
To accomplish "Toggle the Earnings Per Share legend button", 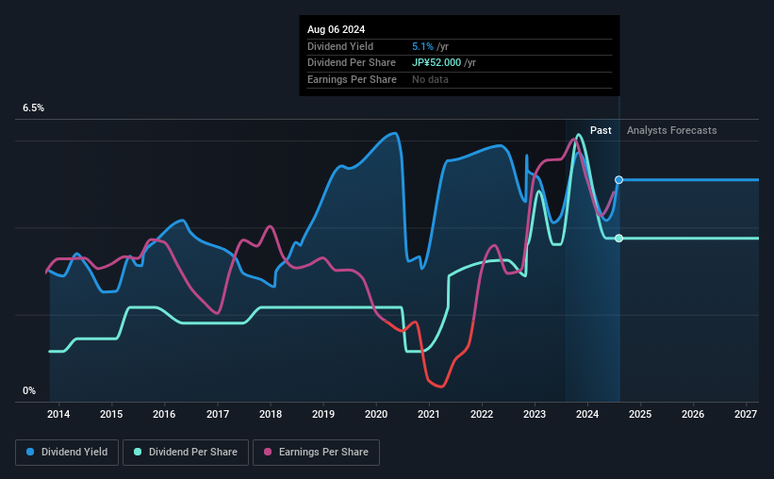I will click(x=316, y=453).
